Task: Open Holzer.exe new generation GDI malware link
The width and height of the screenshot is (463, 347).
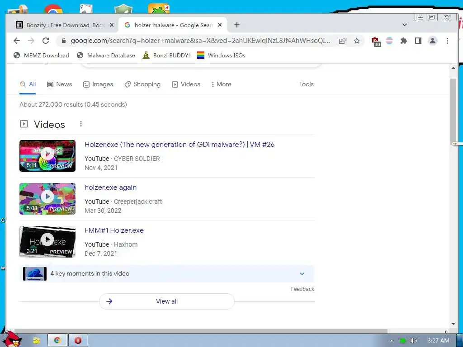Action: [x=180, y=144]
